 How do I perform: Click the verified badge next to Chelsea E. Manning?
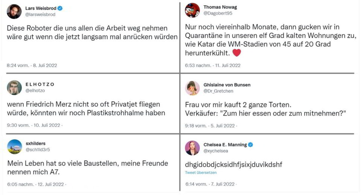[250, 144]
